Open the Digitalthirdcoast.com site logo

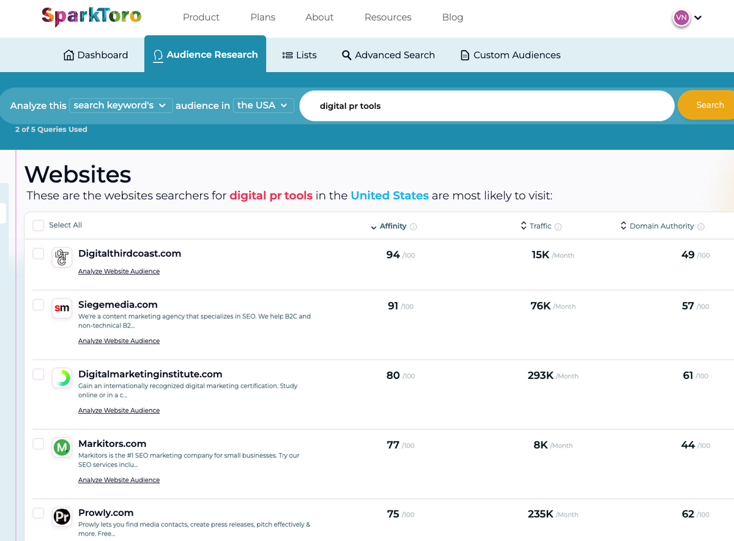pyautogui.click(x=62, y=257)
